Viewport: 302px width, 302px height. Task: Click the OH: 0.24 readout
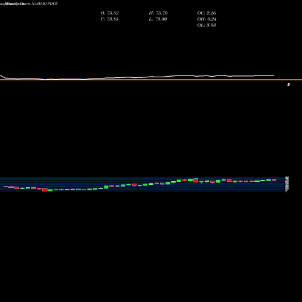pyautogui.click(x=207, y=19)
